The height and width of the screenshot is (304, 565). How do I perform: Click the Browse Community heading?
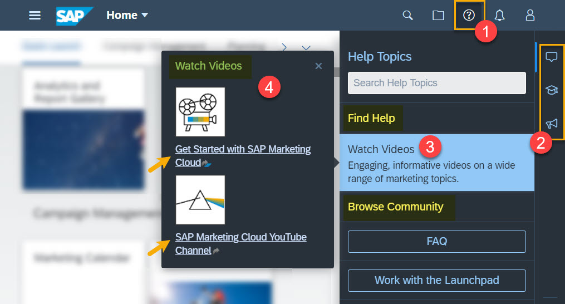[396, 207]
